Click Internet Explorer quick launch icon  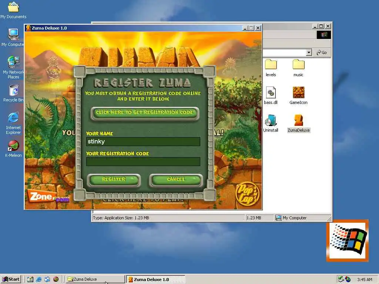tap(38, 279)
